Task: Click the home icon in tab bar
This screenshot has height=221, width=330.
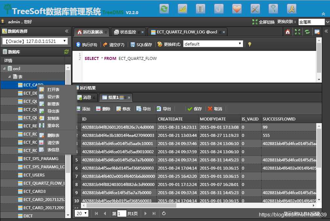Action: click(288, 32)
